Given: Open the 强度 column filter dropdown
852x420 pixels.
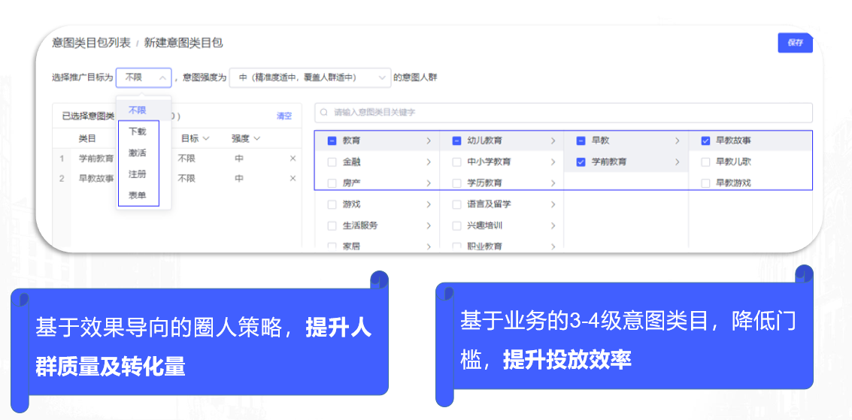Looking at the screenshot, I should click(x=245, y=138).
